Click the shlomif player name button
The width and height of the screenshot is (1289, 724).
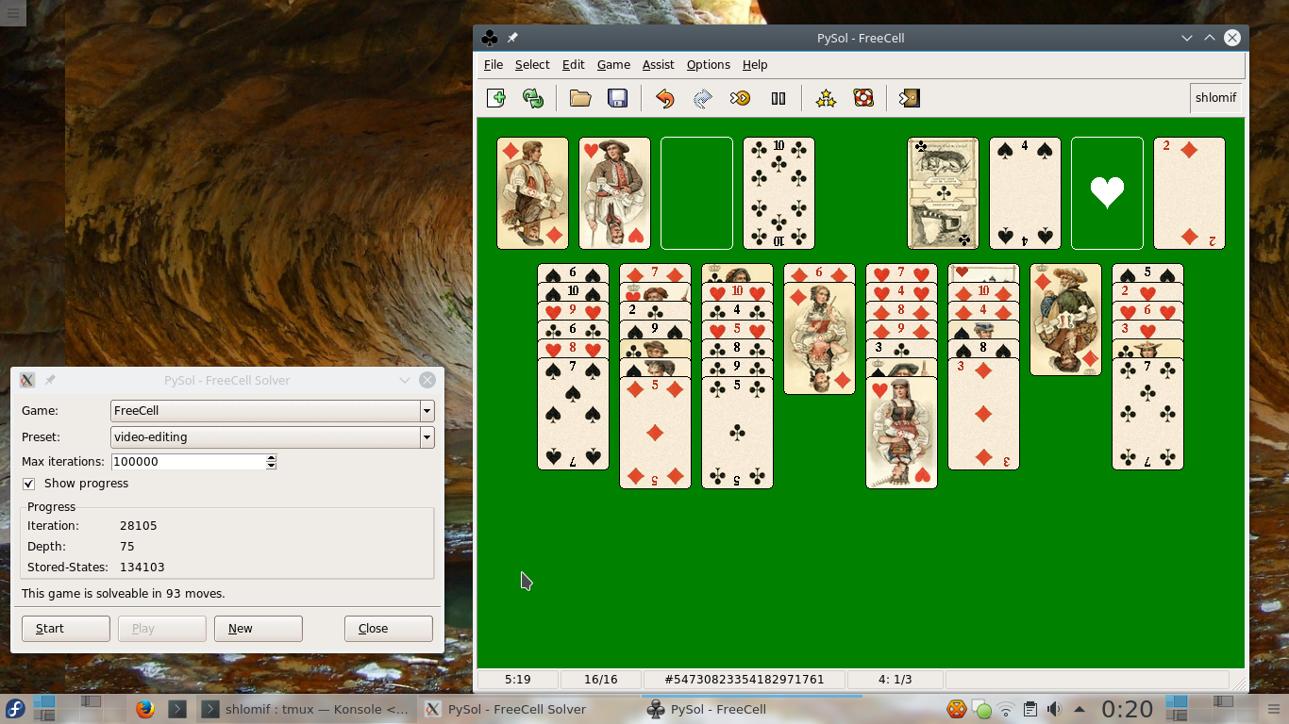tap(1215, 98)
